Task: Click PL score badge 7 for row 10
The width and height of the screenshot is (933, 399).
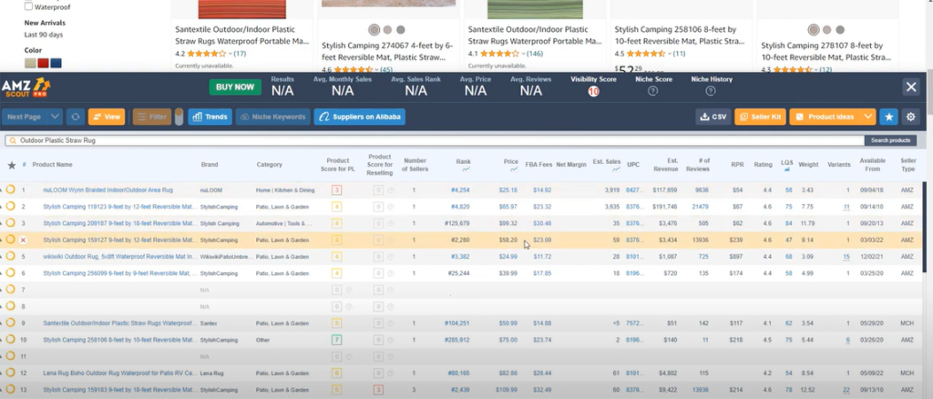Action: tap(336, 340)
